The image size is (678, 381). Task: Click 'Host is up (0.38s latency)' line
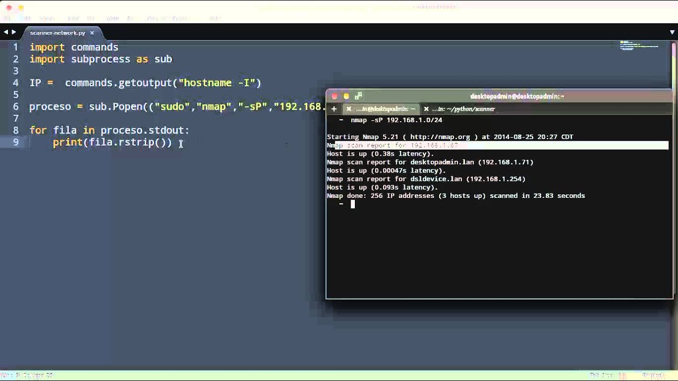[x=380, y=153]
